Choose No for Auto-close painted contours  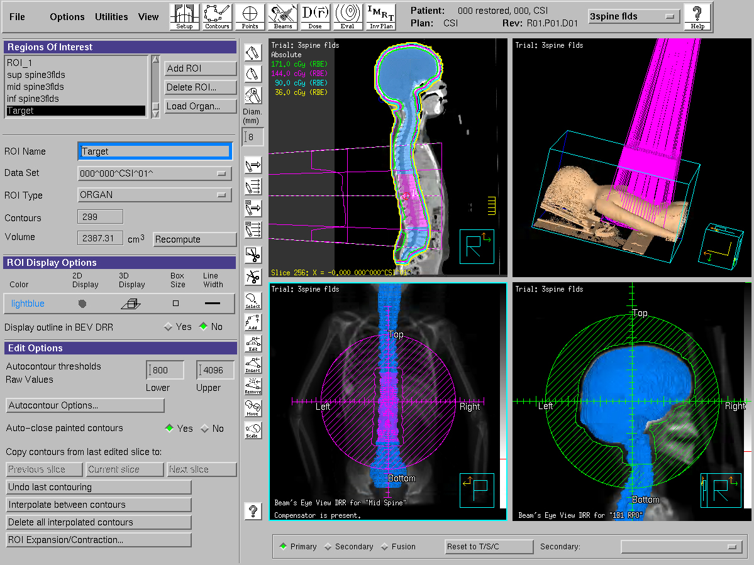click(205, 428)
